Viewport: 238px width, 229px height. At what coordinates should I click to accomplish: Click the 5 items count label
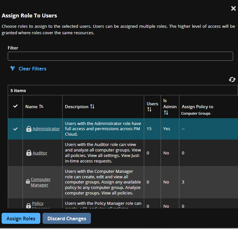(18, 90)
